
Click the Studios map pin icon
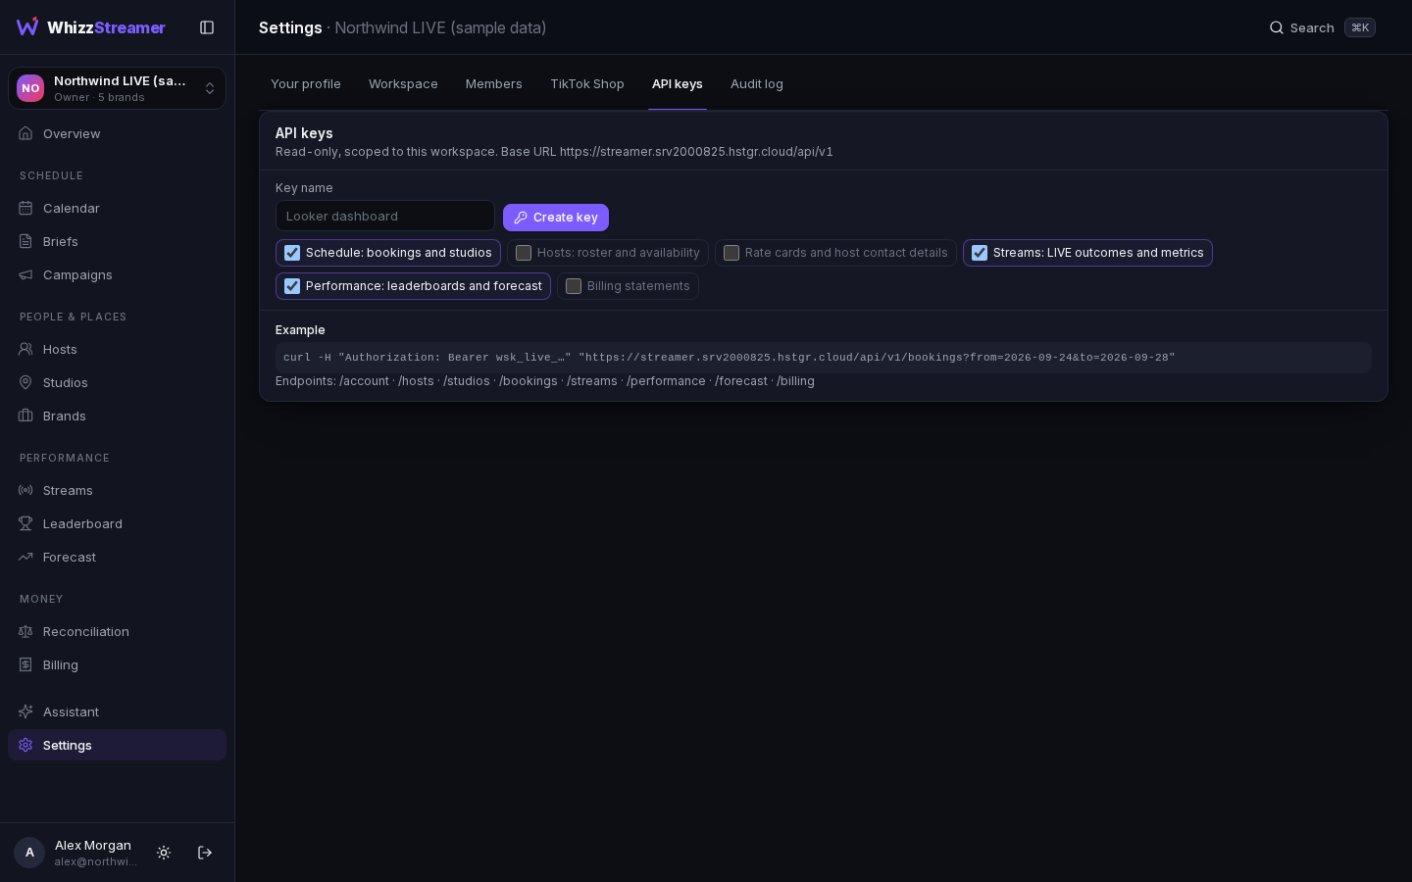point(25,382)
